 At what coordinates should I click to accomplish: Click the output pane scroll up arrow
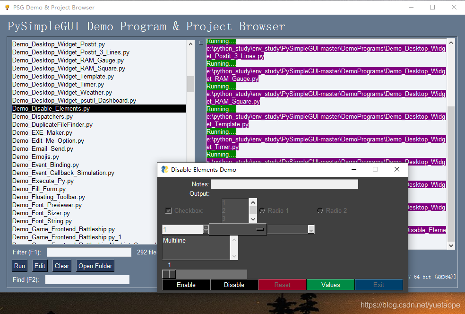tap(451, 43)
